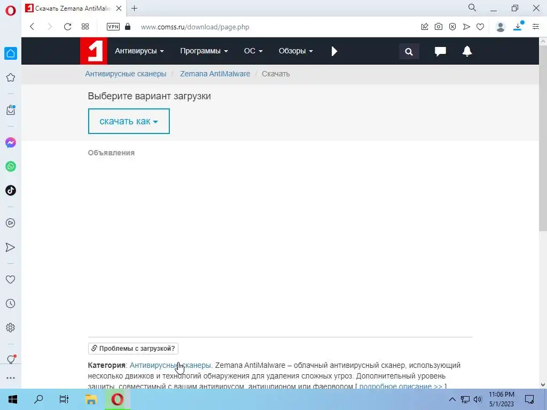Viewport: 547px width, 410px height.
Task: Open the profile account icon
Action: [501, 27]
